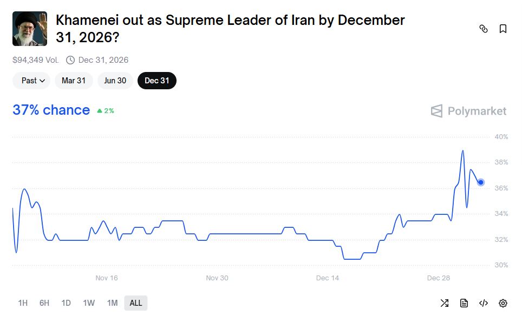This screenshot has height=322, width=522.
Task: Click the Polymarket logo
Action: [x=469, y=111]
